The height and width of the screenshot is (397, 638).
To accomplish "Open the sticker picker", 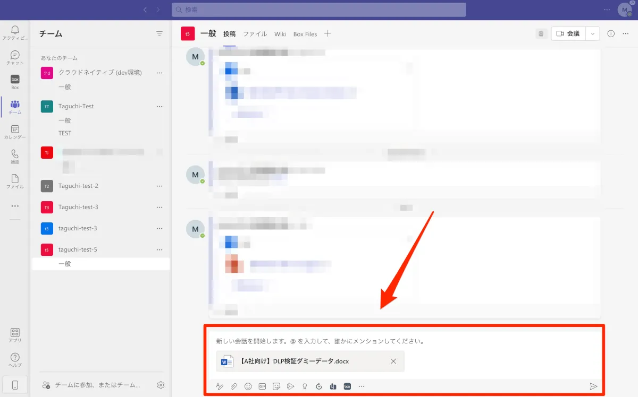I will click(x=276, y=386).
